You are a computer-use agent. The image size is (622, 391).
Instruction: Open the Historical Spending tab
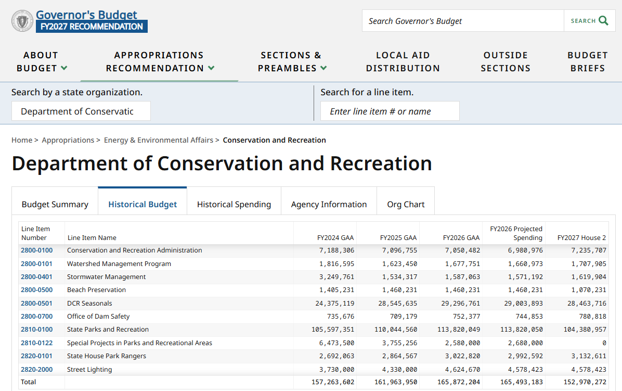coord(234,204)
